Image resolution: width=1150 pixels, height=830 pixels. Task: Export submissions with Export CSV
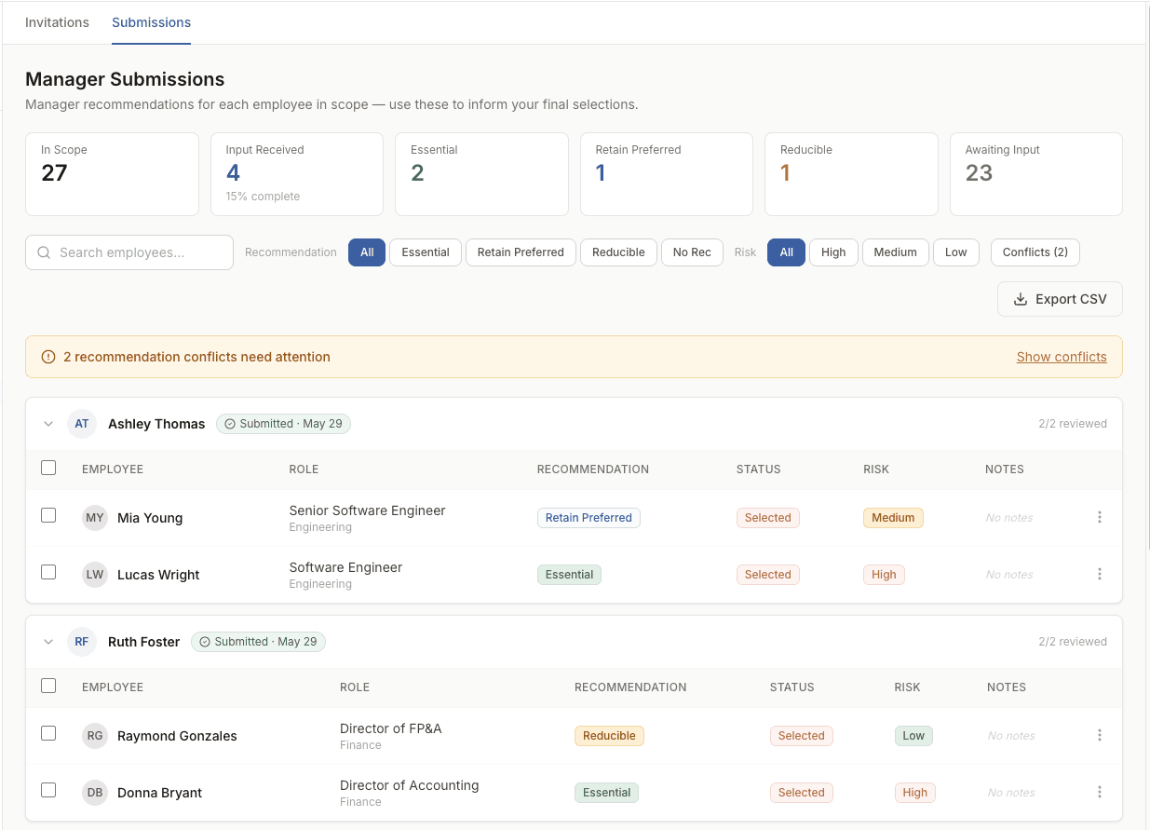[x=1060, y=299]
